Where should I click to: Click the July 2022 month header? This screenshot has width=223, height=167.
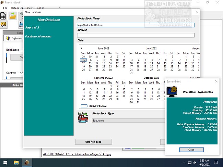[x=151, y=48]
